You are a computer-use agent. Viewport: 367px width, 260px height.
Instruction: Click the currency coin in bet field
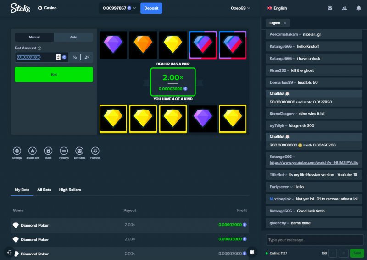[x=64, y=57]
